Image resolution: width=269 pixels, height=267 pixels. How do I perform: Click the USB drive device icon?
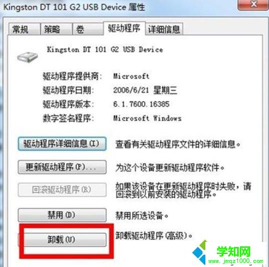point(28,57)
